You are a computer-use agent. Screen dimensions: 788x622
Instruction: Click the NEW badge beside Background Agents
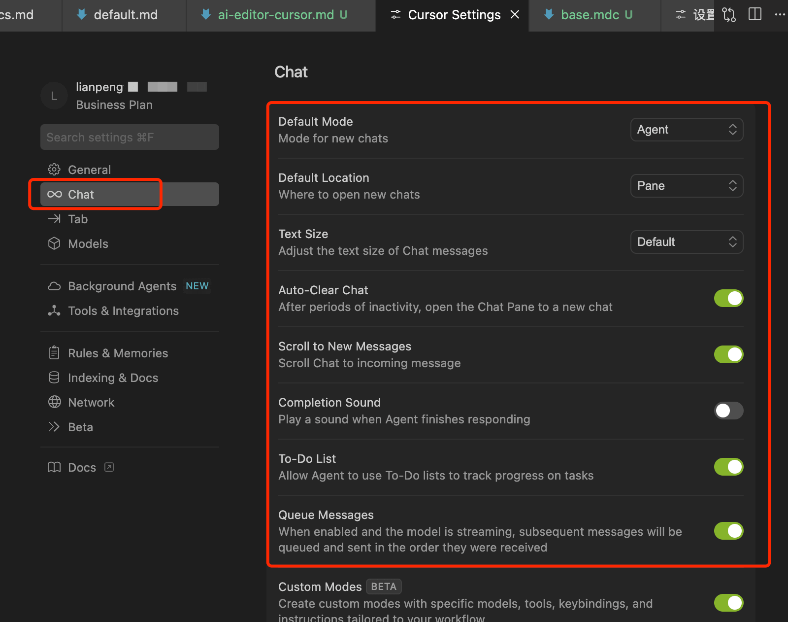click(x=197, y=286)
